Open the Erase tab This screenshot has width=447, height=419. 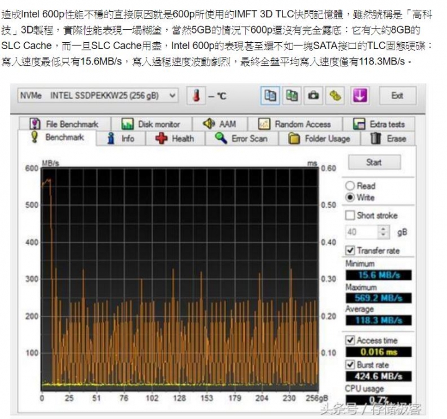388,139
